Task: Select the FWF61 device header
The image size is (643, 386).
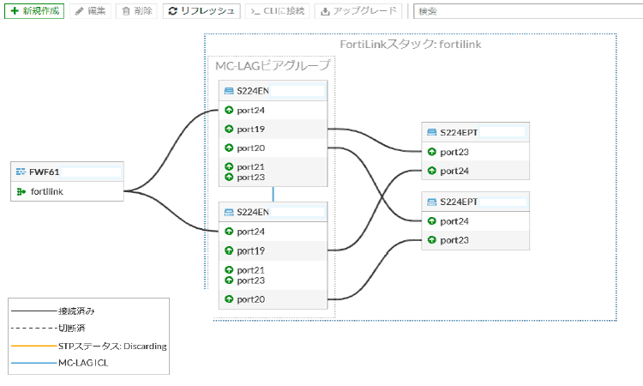Action: pos(67,172)
